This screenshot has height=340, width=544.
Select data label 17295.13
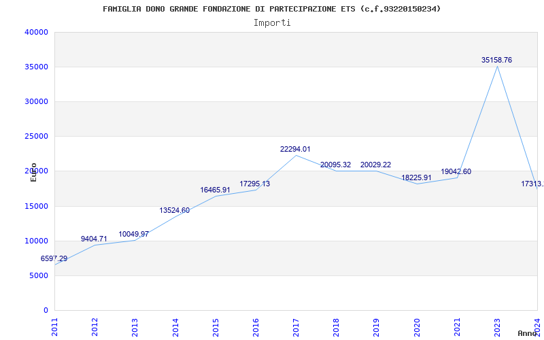(254, 184)
